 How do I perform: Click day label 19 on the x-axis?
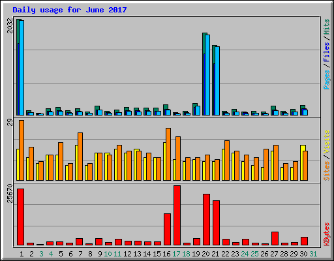pos(196,254)
